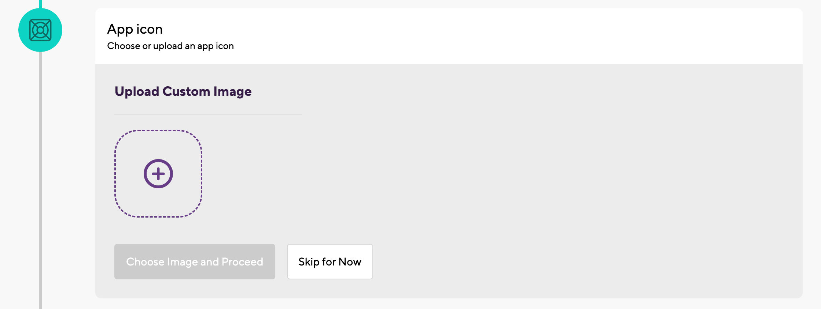Proceed with the chosen image using gray button
The width and height of the screenshot is (821, 309).
[195, 262]
